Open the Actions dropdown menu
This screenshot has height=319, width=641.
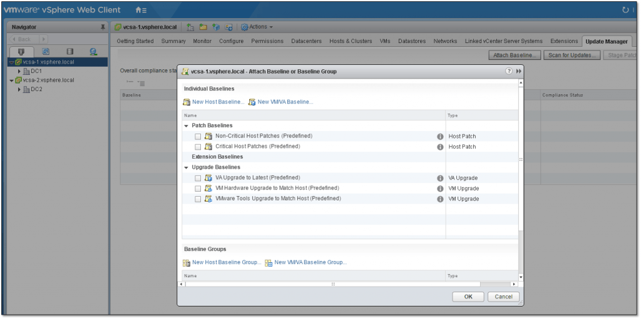pyautogui.click(x=257, y=27)
